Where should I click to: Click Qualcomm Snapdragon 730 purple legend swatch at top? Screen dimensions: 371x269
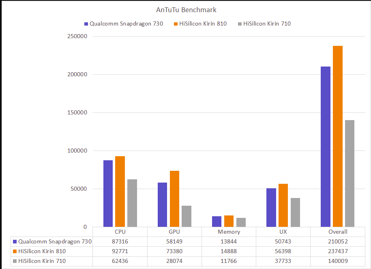[86, 24]
